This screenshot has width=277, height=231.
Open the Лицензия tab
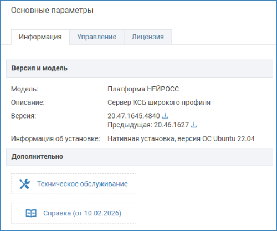148,37
